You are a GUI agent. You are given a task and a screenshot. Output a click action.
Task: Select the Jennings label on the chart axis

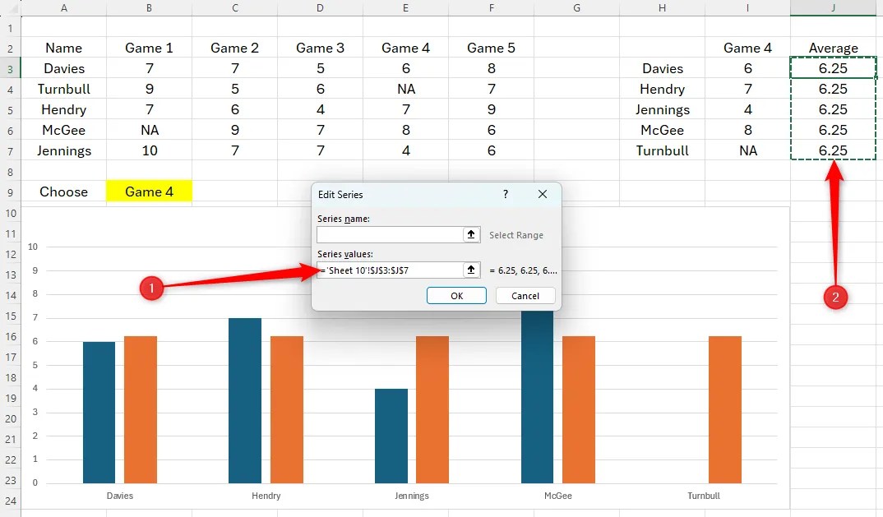click(412, 496)
